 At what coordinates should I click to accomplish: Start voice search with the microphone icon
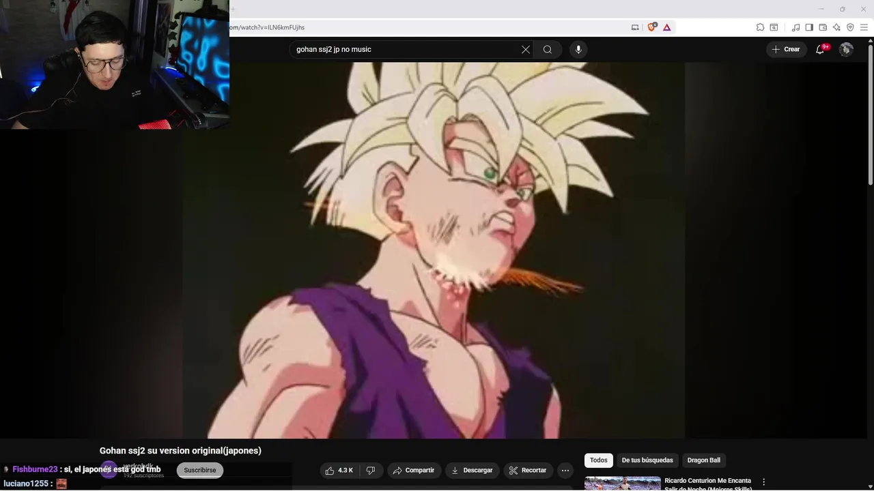578,49
